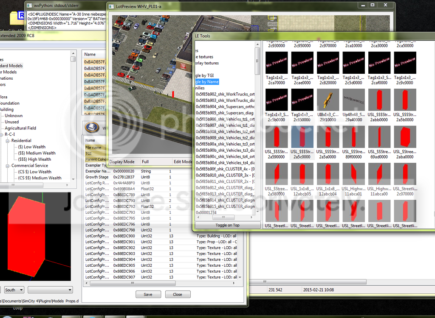Pick the USL prop thumbnail labeled 2a5b0000
435x318 pixels.
coord(405,100)
